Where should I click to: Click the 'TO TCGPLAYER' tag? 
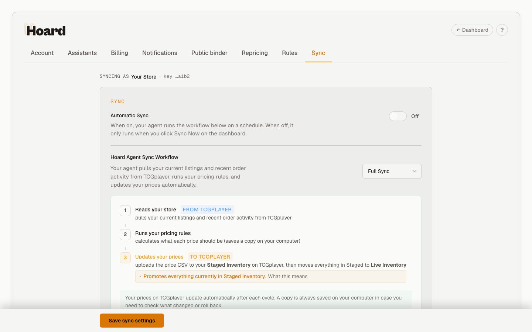click(x=210, y=257)
